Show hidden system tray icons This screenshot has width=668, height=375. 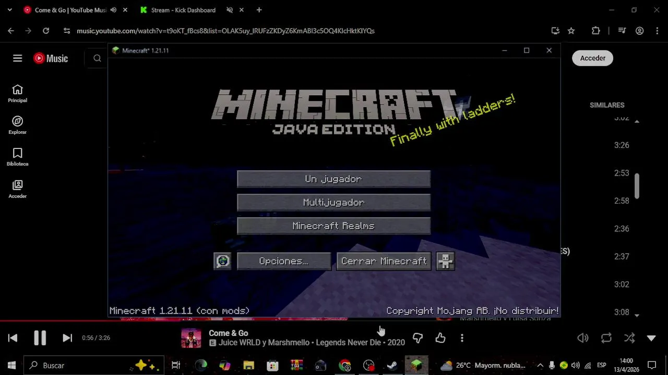point(540,366)
